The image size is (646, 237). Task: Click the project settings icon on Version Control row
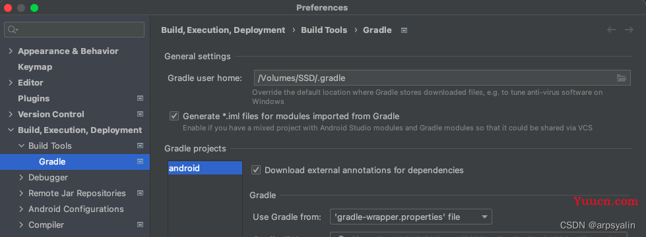click(x=140, y=114)
